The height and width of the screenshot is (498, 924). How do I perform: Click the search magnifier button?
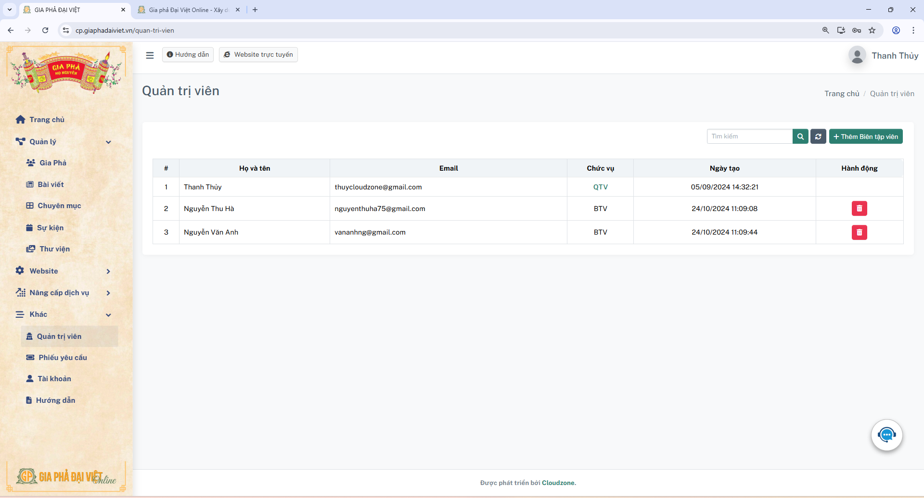click(800, 137)
